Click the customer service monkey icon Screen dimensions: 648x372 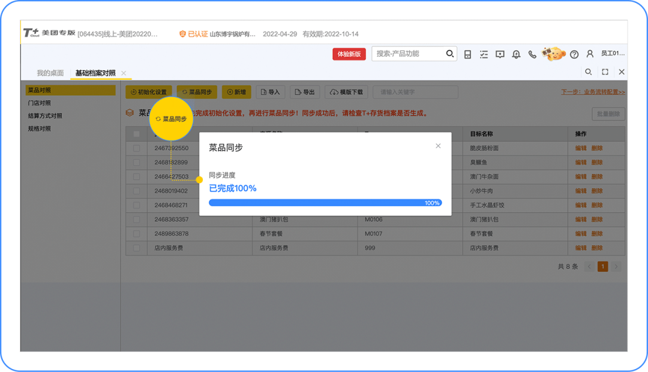pos(553,53)
